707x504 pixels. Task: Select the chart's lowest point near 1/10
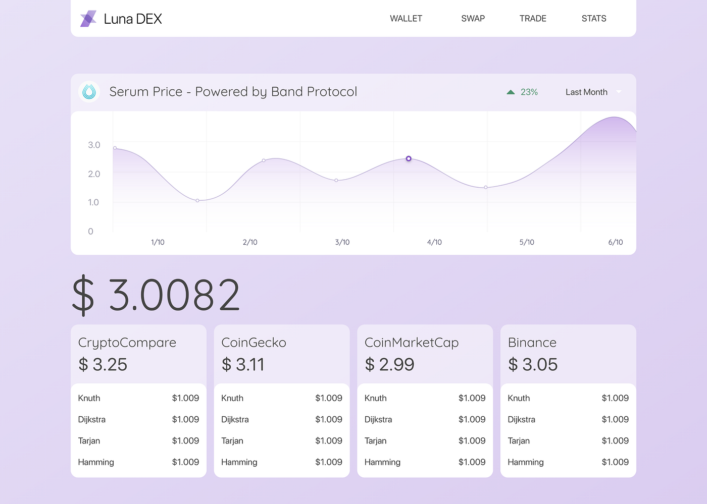(197, 200)
